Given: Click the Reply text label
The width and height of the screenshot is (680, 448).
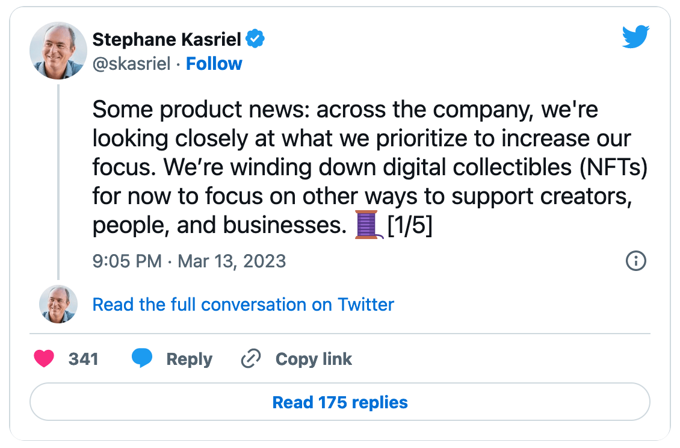Looking at the screenshot, I should coord(189,359).
